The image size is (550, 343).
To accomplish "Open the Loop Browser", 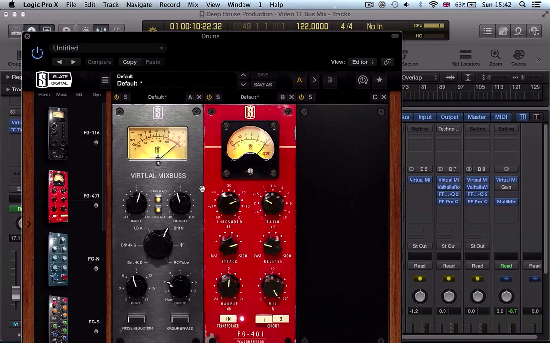I will pyautogui.click(x=518, y=31).
